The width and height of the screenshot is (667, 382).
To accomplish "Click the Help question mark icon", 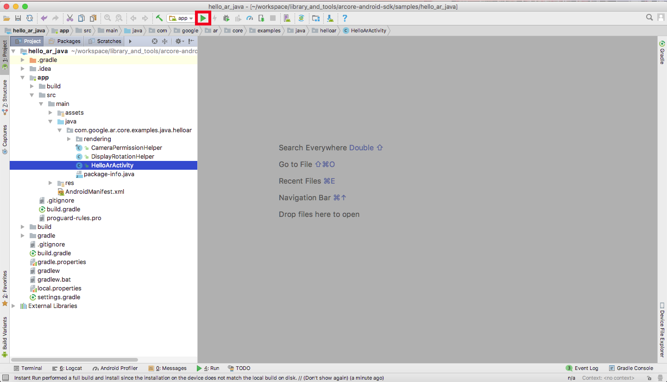I will 345,18.
